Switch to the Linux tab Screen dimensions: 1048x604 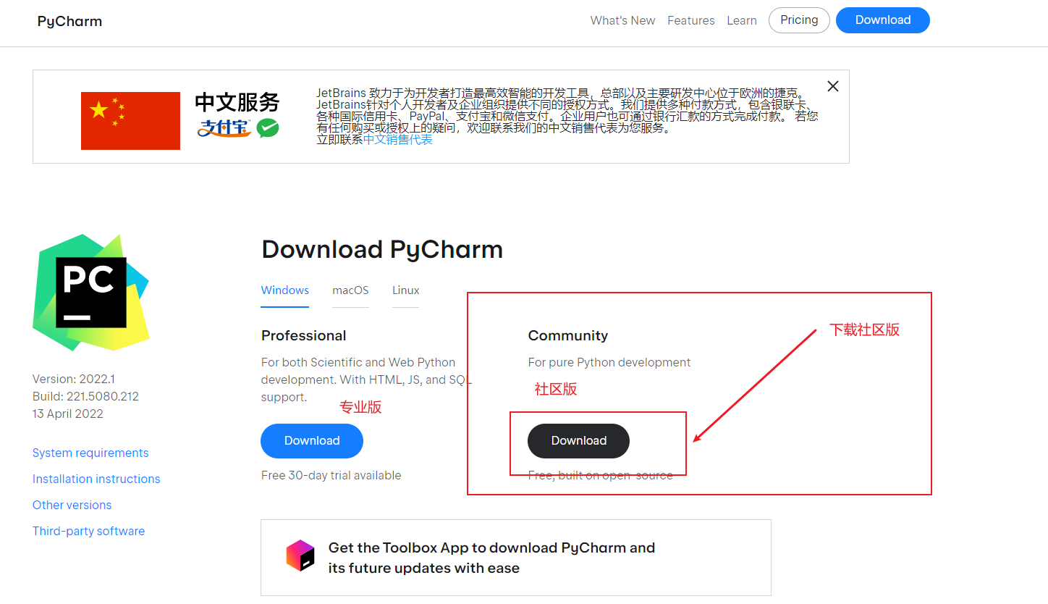405,290
